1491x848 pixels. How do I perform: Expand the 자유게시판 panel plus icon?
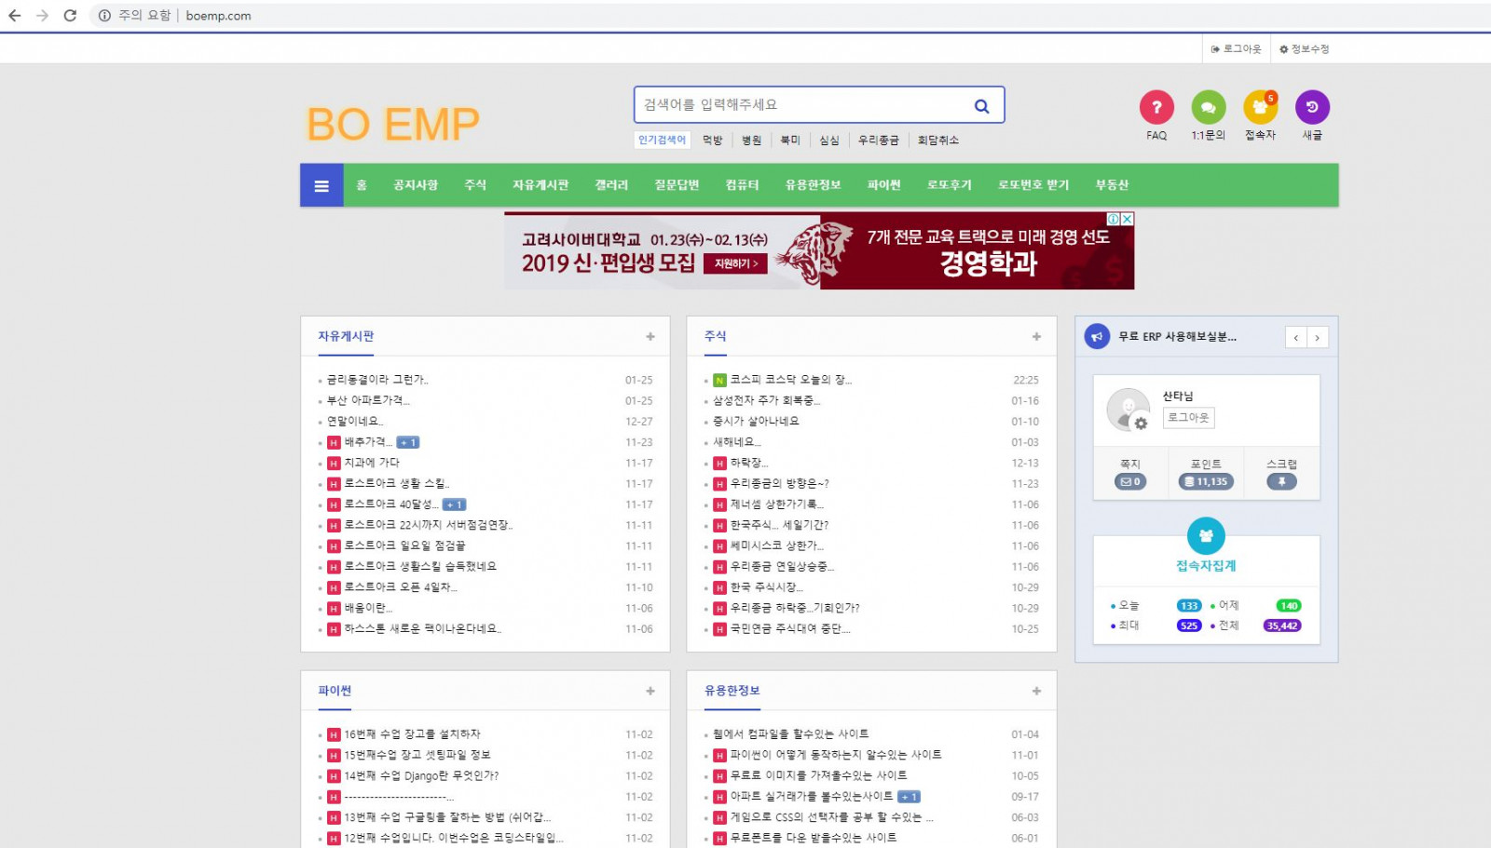(x=650, y=337)
